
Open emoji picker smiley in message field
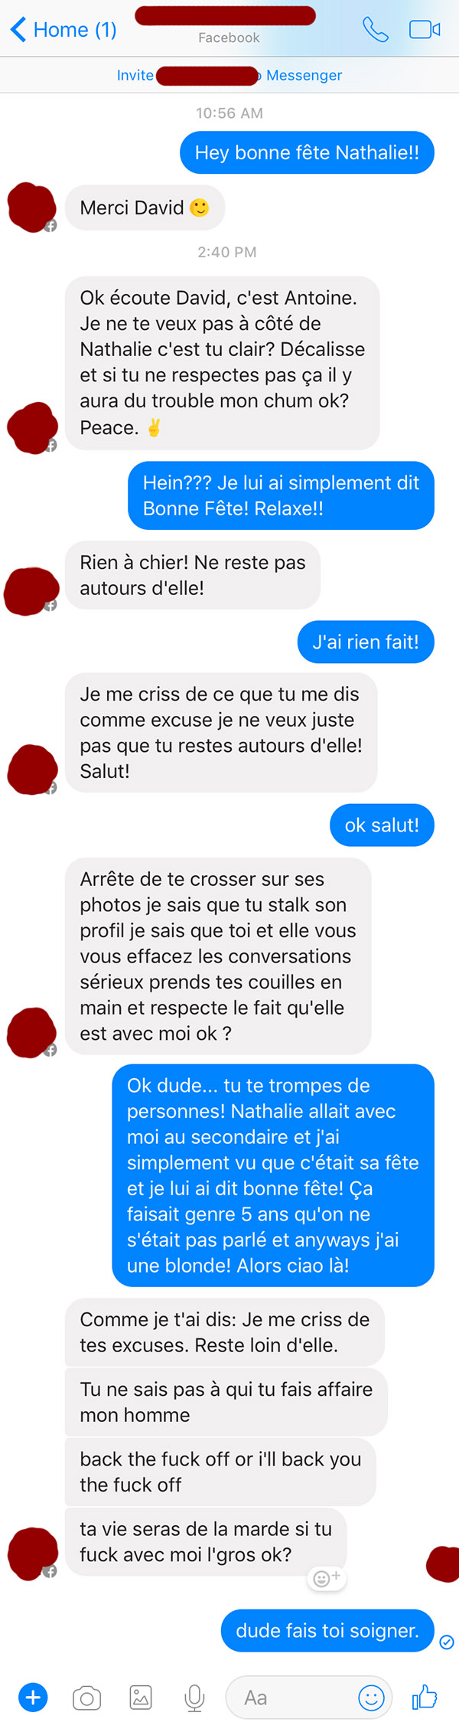(x=371, y=1698)
